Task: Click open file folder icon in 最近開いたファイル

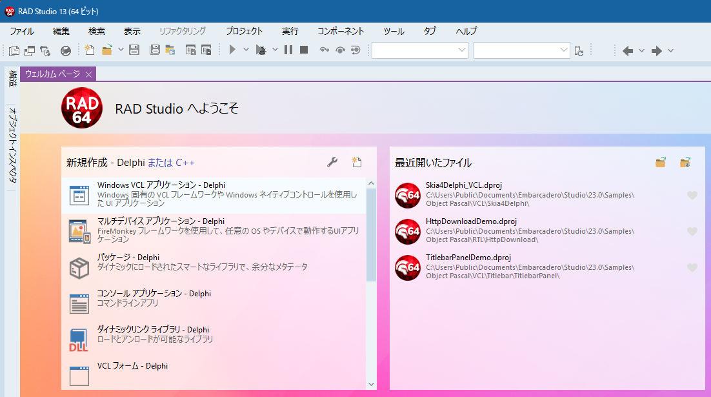Action: 661,162
